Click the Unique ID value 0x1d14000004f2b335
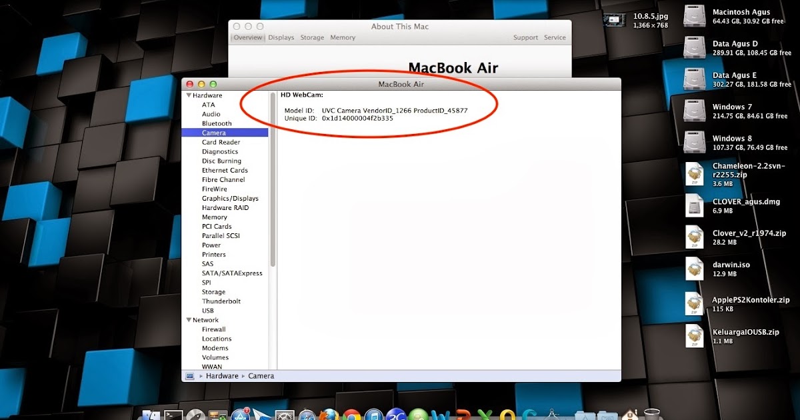The image size is (800, 420). [357, 118]
